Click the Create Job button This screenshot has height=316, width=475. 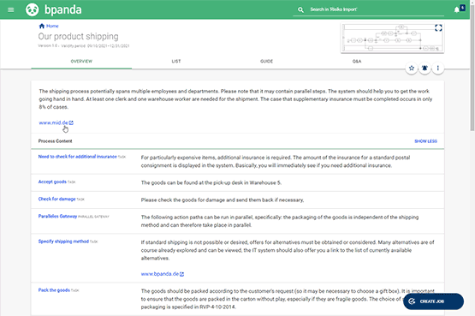tap(433, 301)
